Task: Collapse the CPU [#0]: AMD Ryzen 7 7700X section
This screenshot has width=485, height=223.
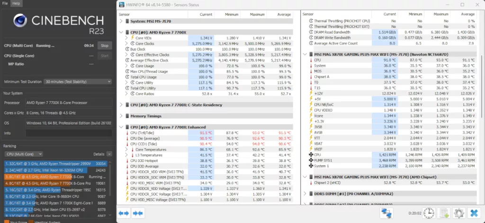Action: coord(121,32)
